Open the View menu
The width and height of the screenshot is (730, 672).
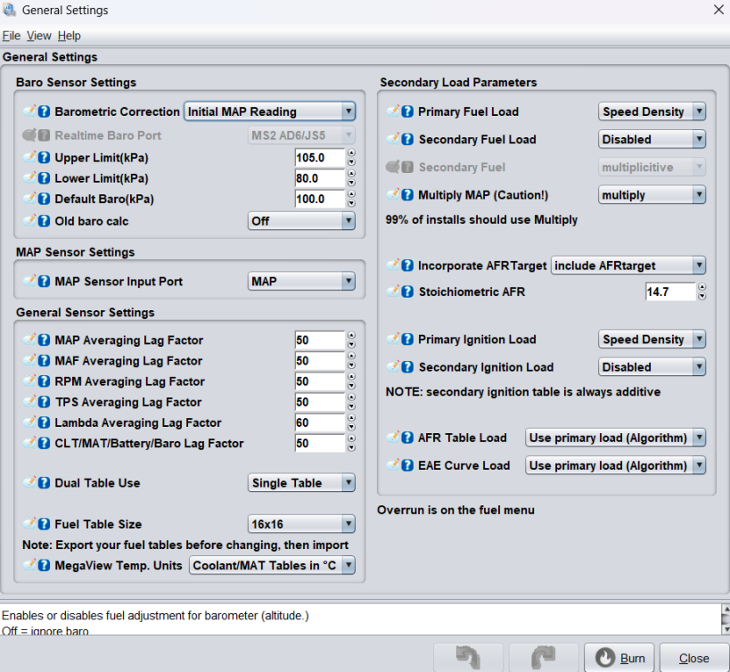click(x=38, y=36)
